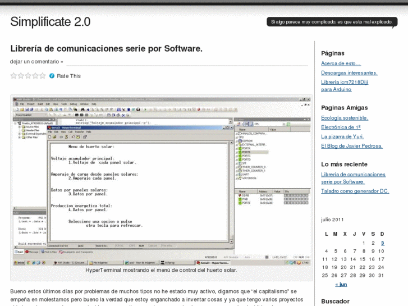This screenshot has height=306, width=408.
Task: Open post title 'Librería de comunicaciones serie por Software'
Action: coord(106,49)
